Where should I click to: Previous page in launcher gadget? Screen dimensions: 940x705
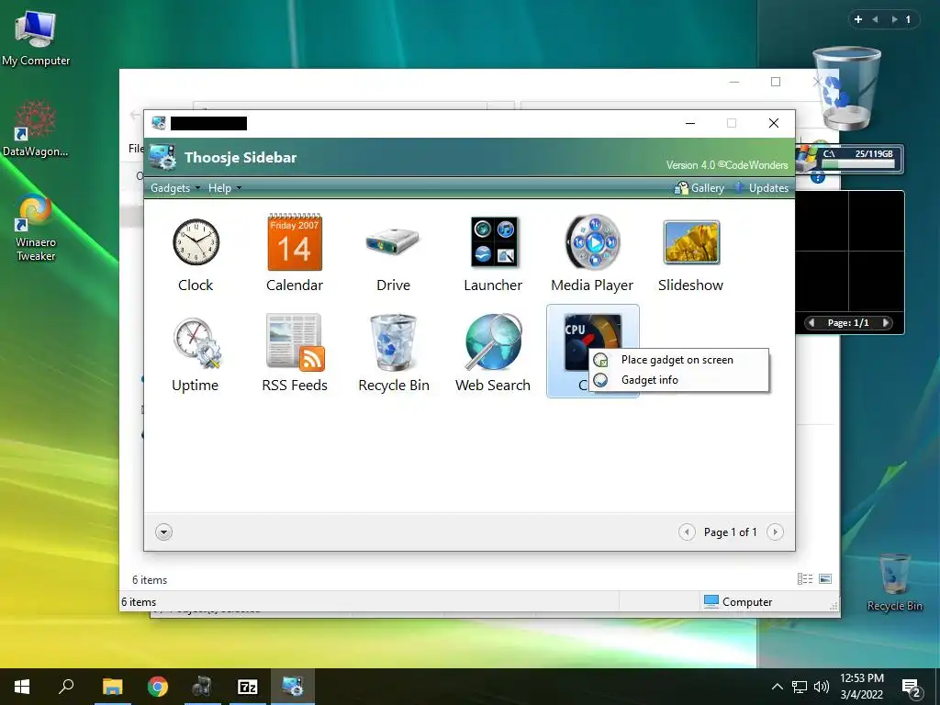click(811, 322)
